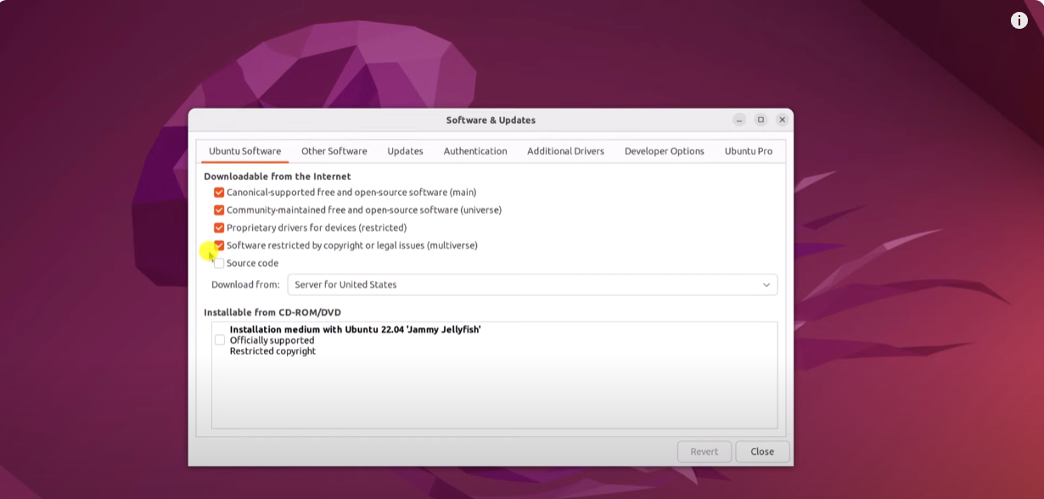Minimize the Software & Updates window
1044x499 pixels.
[739, 120]
